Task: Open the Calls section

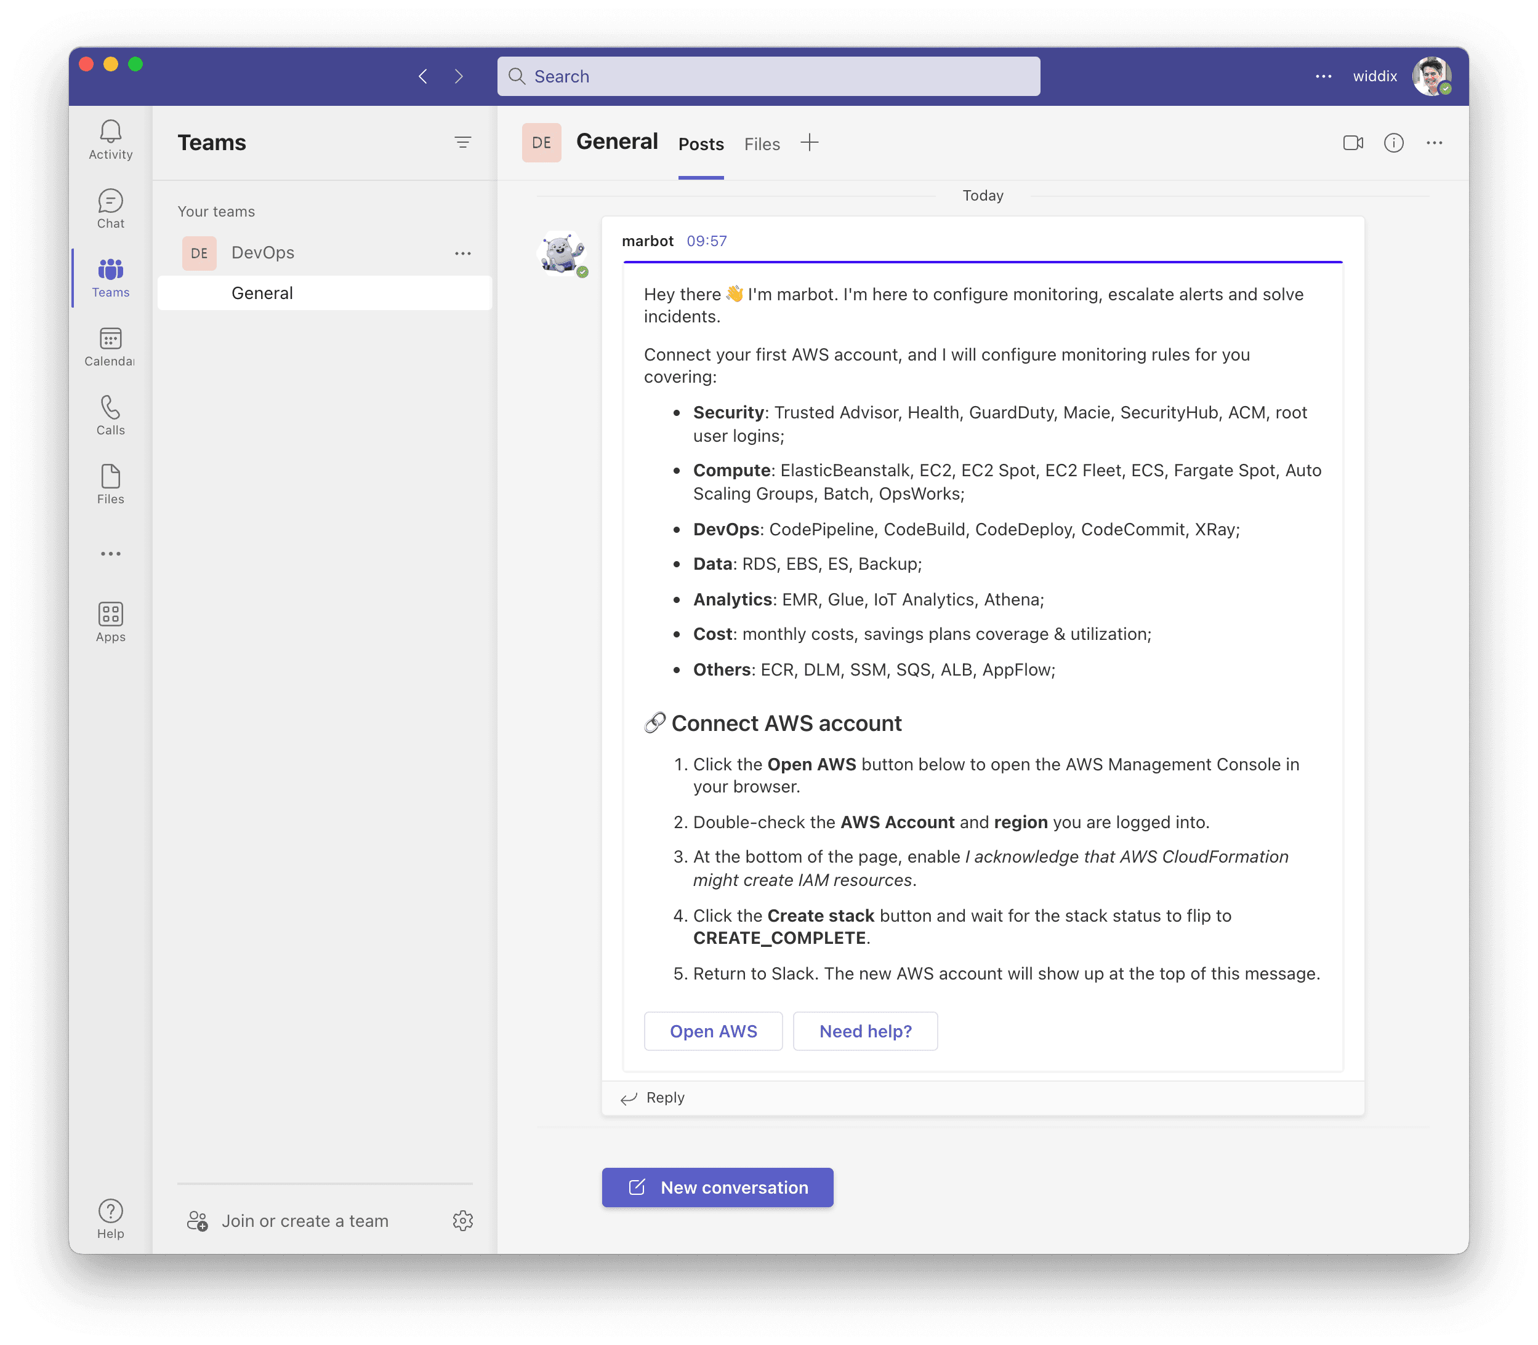Action: coord(110,416)
